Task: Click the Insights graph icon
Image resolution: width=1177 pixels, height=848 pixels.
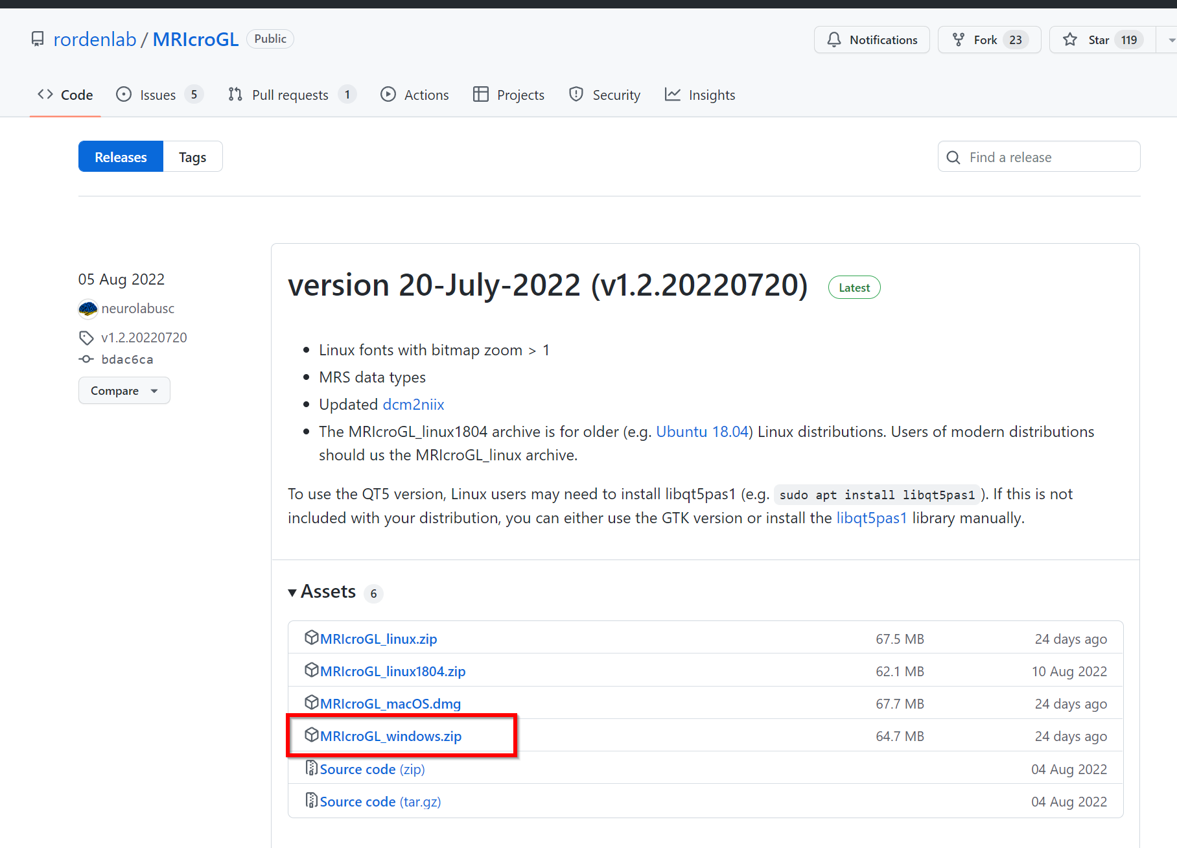Action: (x=673, y=95)
